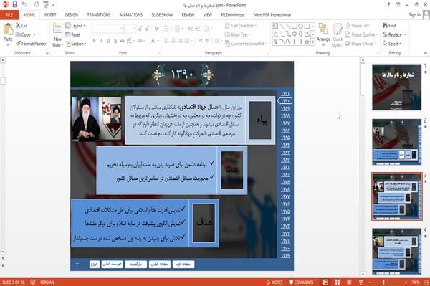Image resolution: width=430 pixels, height=286 pixels.
Task: Clear all formatting icon
Action: pyautogui.click(x=156, y=29)
